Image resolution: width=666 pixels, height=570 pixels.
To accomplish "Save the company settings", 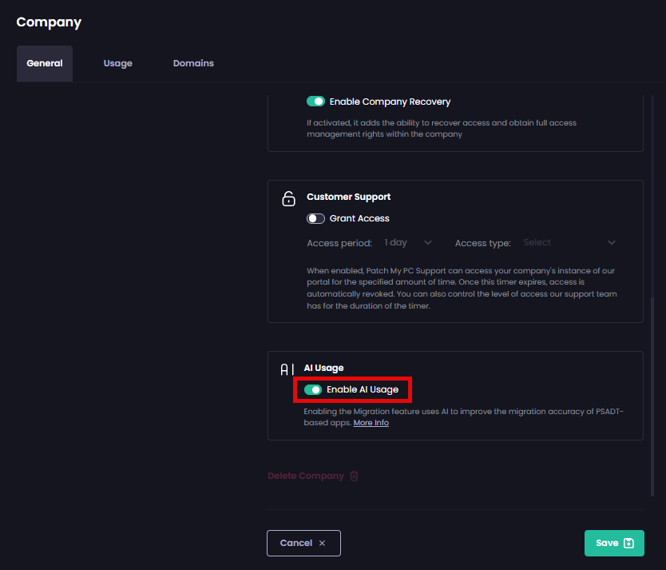I will (614, 543).
